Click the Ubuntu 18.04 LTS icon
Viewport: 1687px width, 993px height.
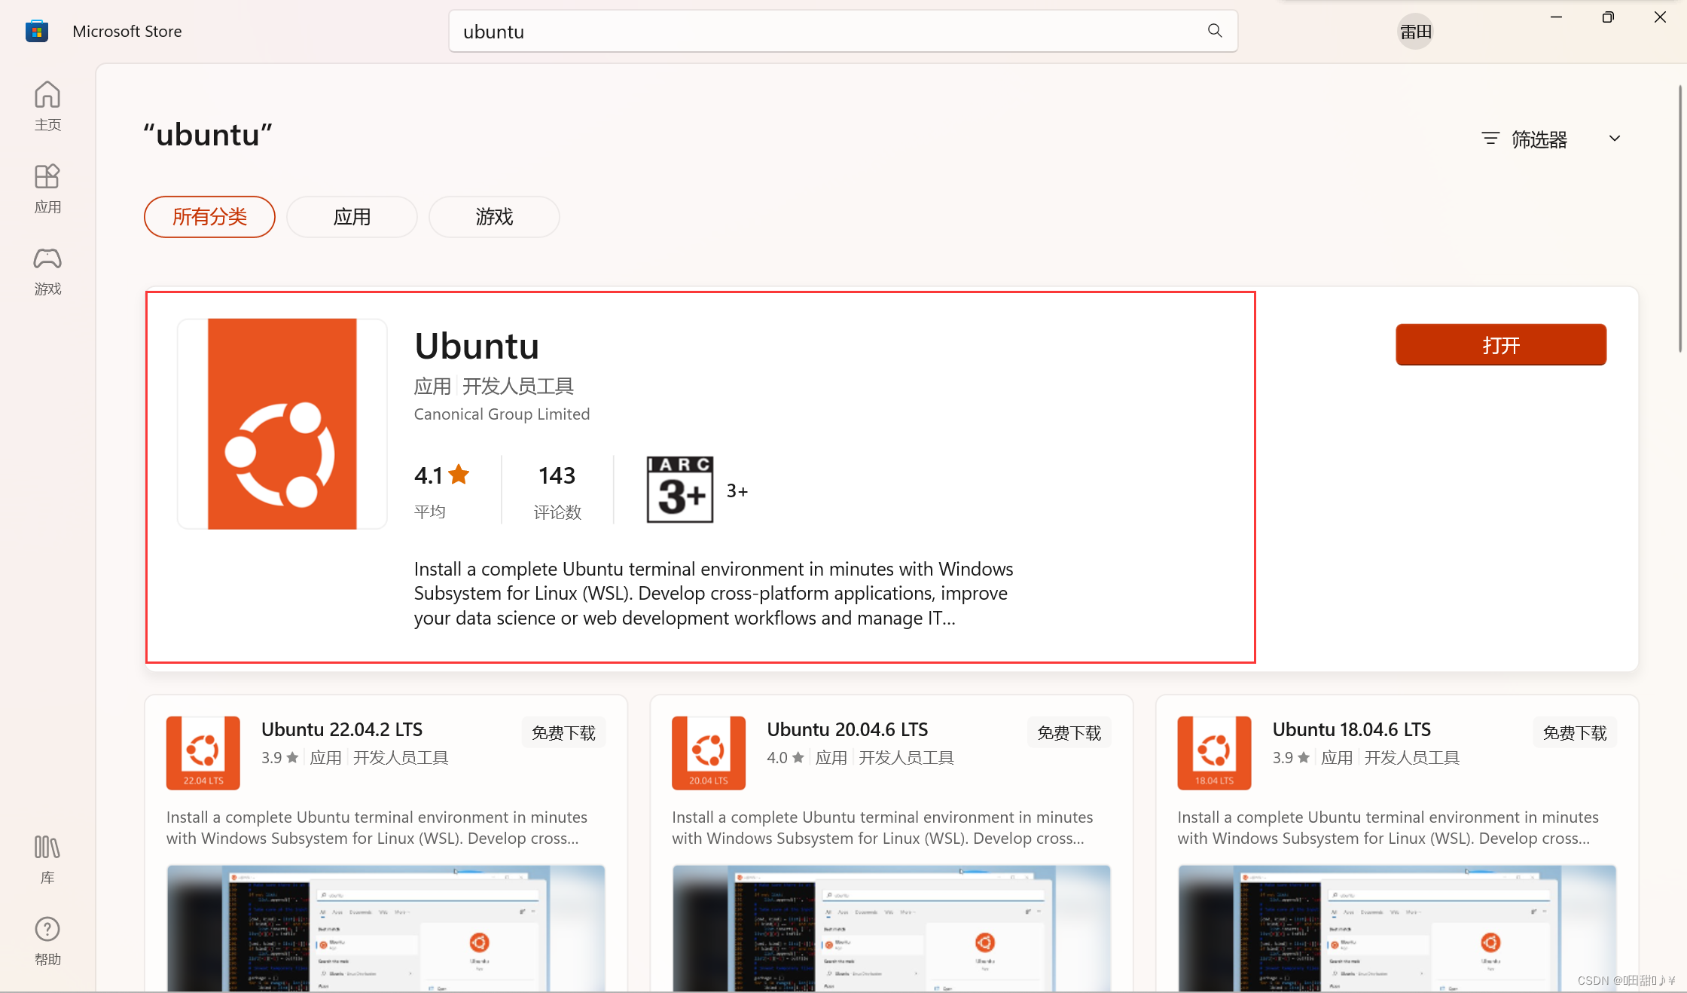tap(1214, 753)
